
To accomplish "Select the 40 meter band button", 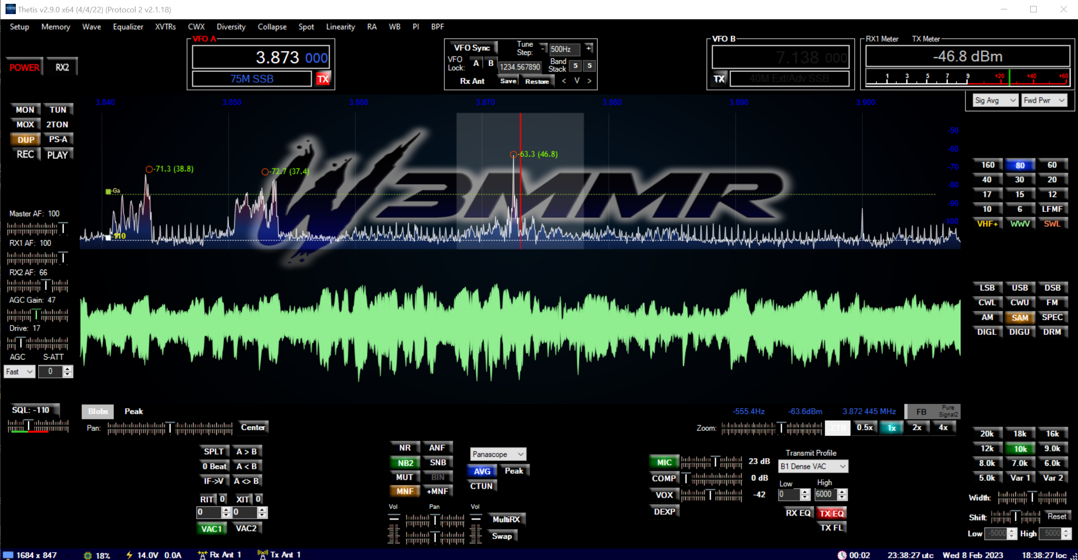I will [987, 180].
